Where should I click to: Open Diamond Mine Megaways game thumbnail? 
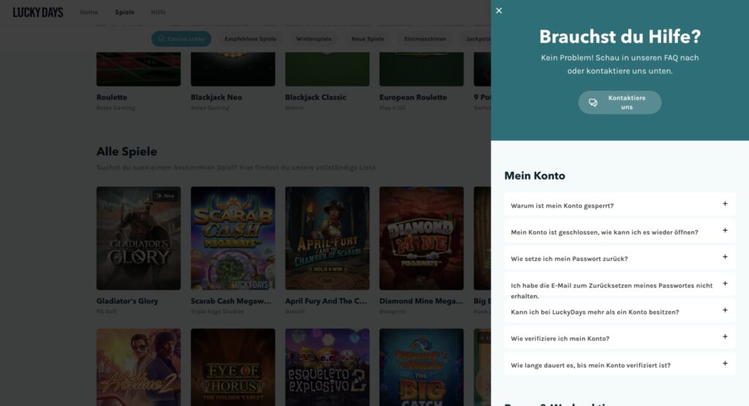tap(421, 238)
